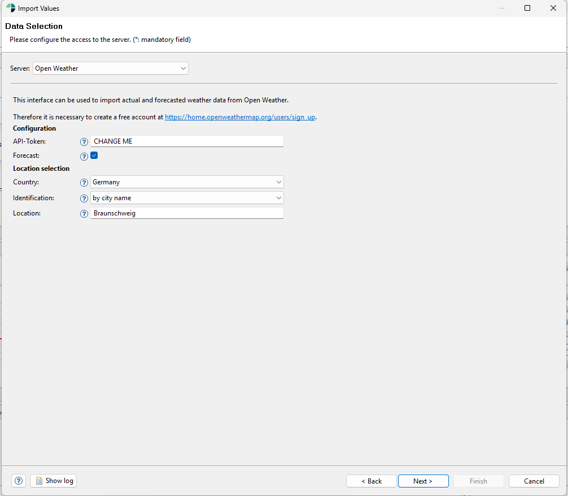Click the help icon beside Forecast
Viewport: 568px width, 496px height.
[84, 157]
